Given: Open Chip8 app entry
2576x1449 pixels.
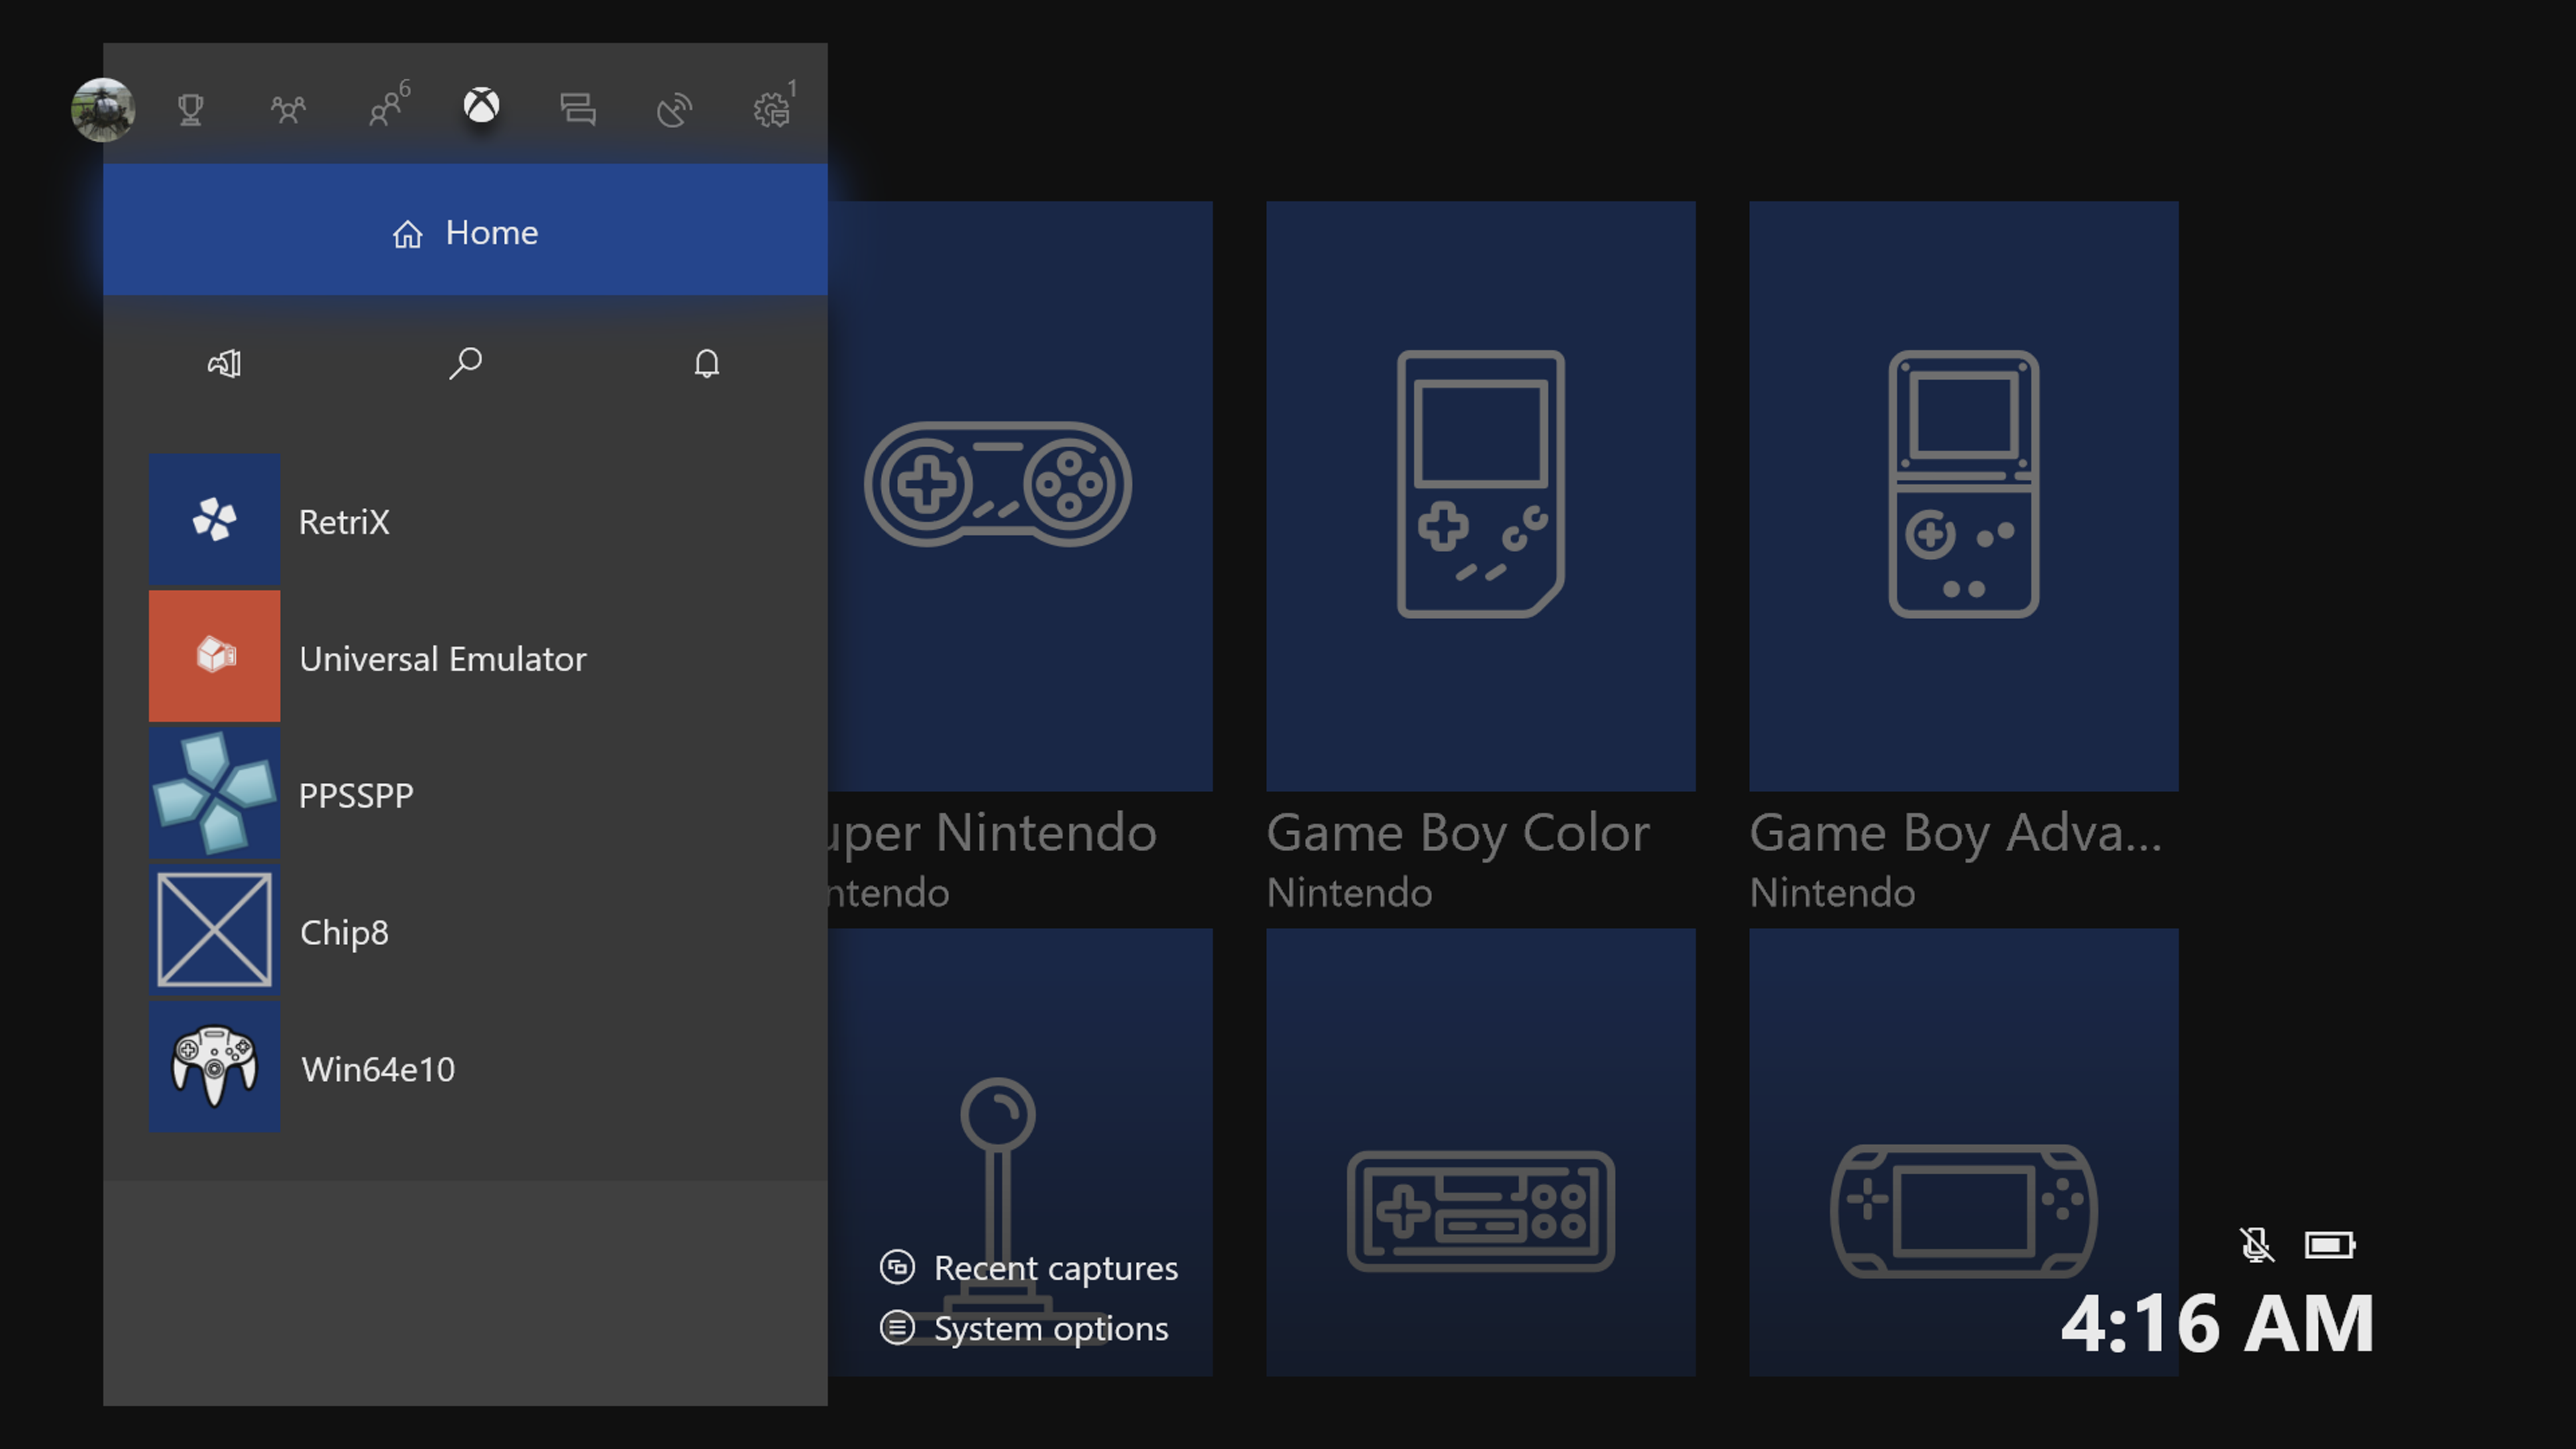Looking at the screenshot, I should (343, 932).
